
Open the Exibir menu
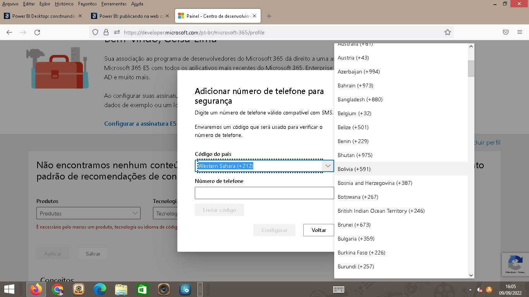[x=45, y=4]
